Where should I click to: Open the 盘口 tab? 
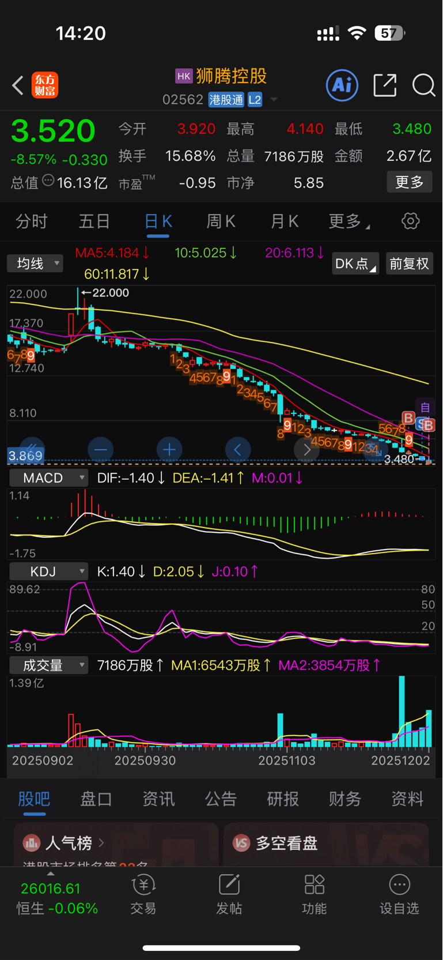tap(96, 799)
